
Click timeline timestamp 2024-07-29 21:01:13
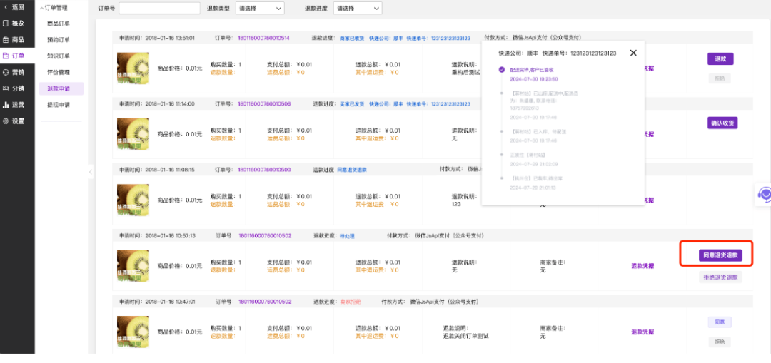point(533,187)
